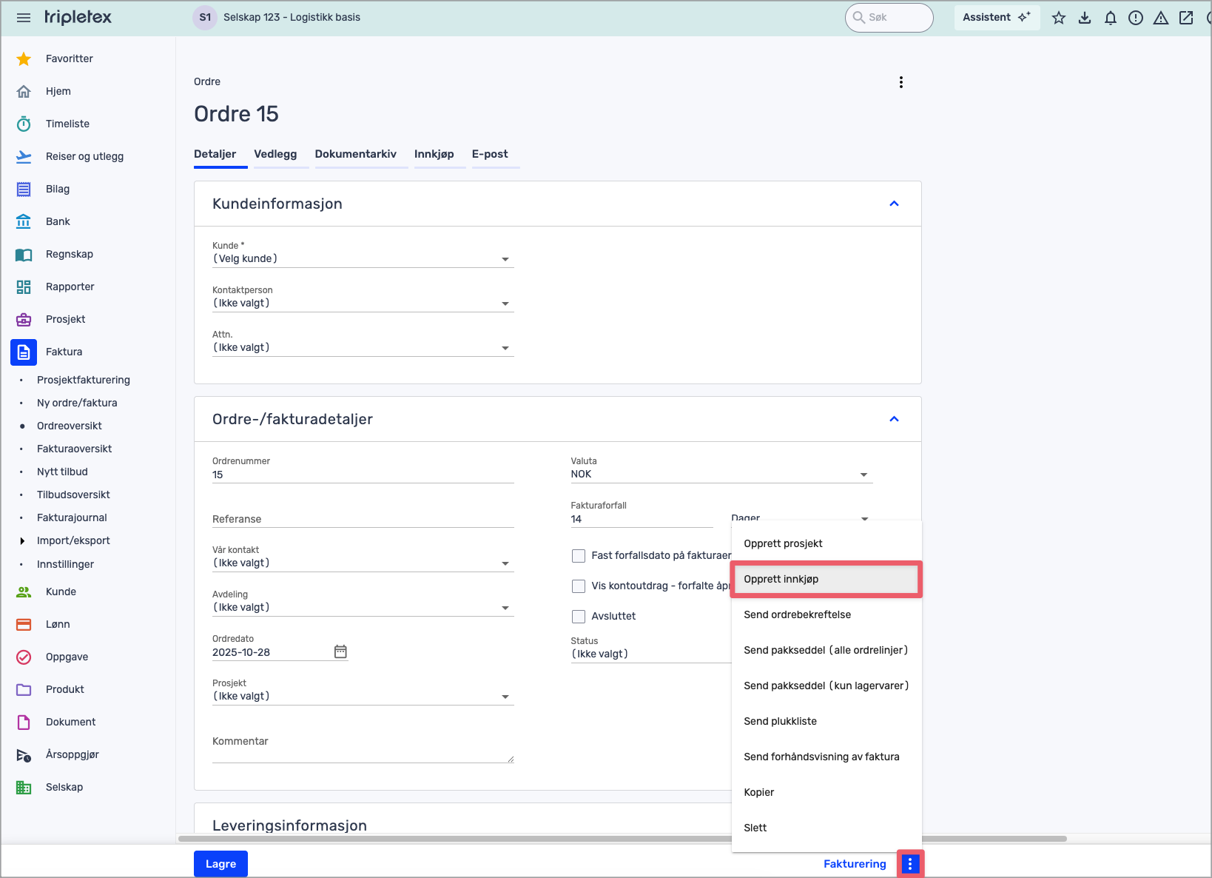The image size is (1212, 878).
Task: Open the Kunde dropdown
Action: (363, 259)
